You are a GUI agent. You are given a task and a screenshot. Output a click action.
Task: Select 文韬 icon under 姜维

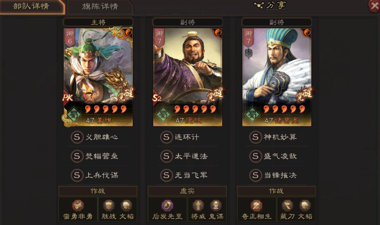tap(126, 205)
